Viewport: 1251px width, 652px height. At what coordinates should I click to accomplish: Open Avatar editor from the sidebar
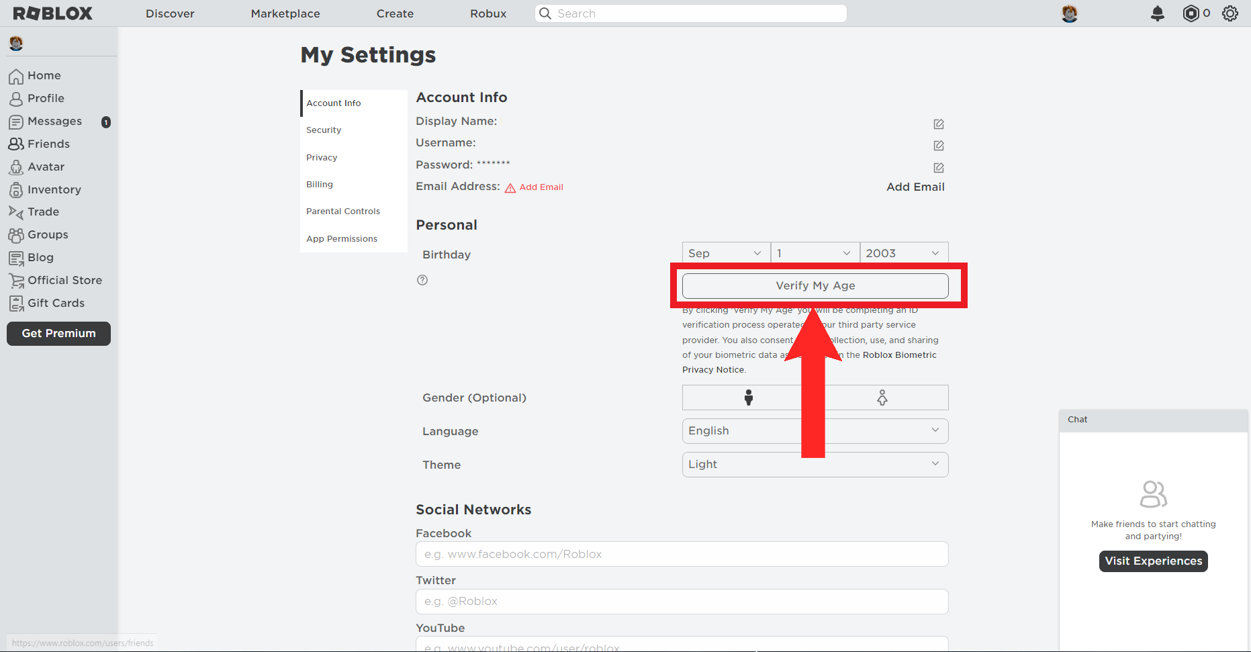pos(37,167)
